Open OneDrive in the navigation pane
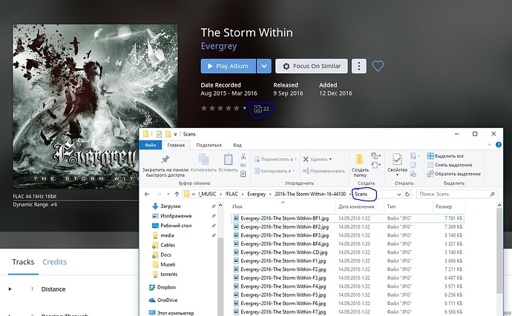This screenshot has height=316, width=512. point(167,300)
